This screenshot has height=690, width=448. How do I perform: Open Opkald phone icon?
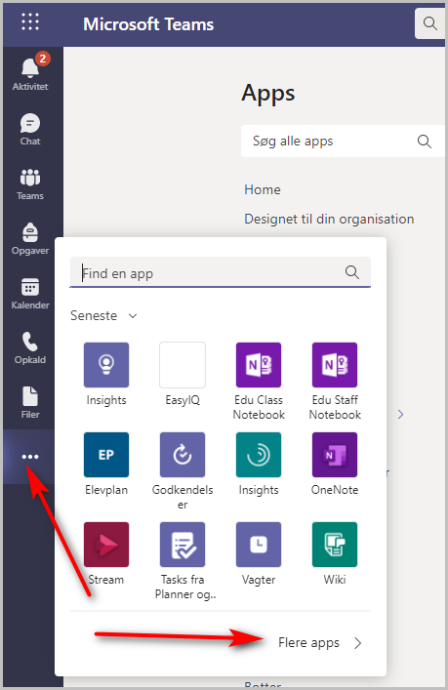point(30,347)
